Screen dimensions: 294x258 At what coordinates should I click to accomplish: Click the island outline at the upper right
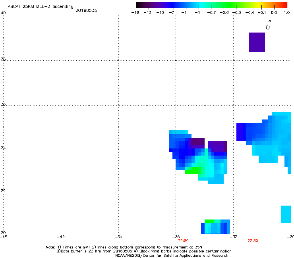click(268, 27)
